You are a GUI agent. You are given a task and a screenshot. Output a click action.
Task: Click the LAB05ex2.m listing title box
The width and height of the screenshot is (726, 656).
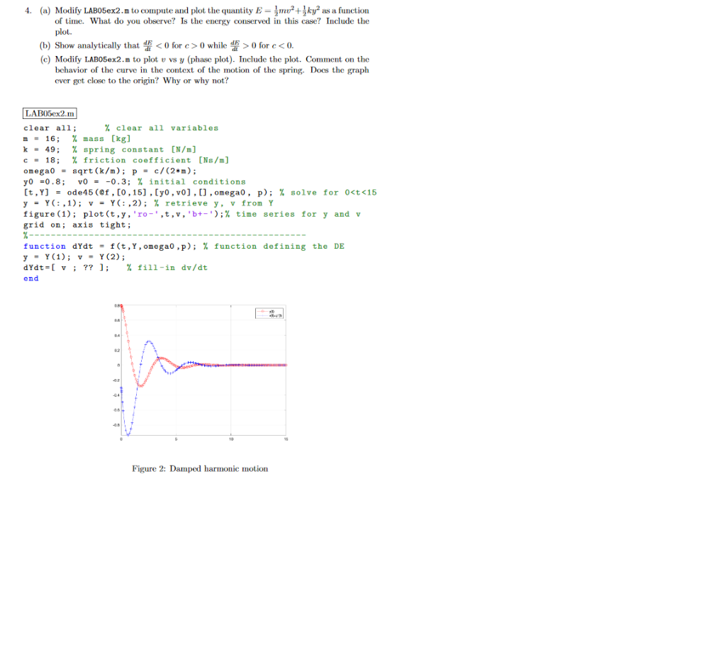50,113
